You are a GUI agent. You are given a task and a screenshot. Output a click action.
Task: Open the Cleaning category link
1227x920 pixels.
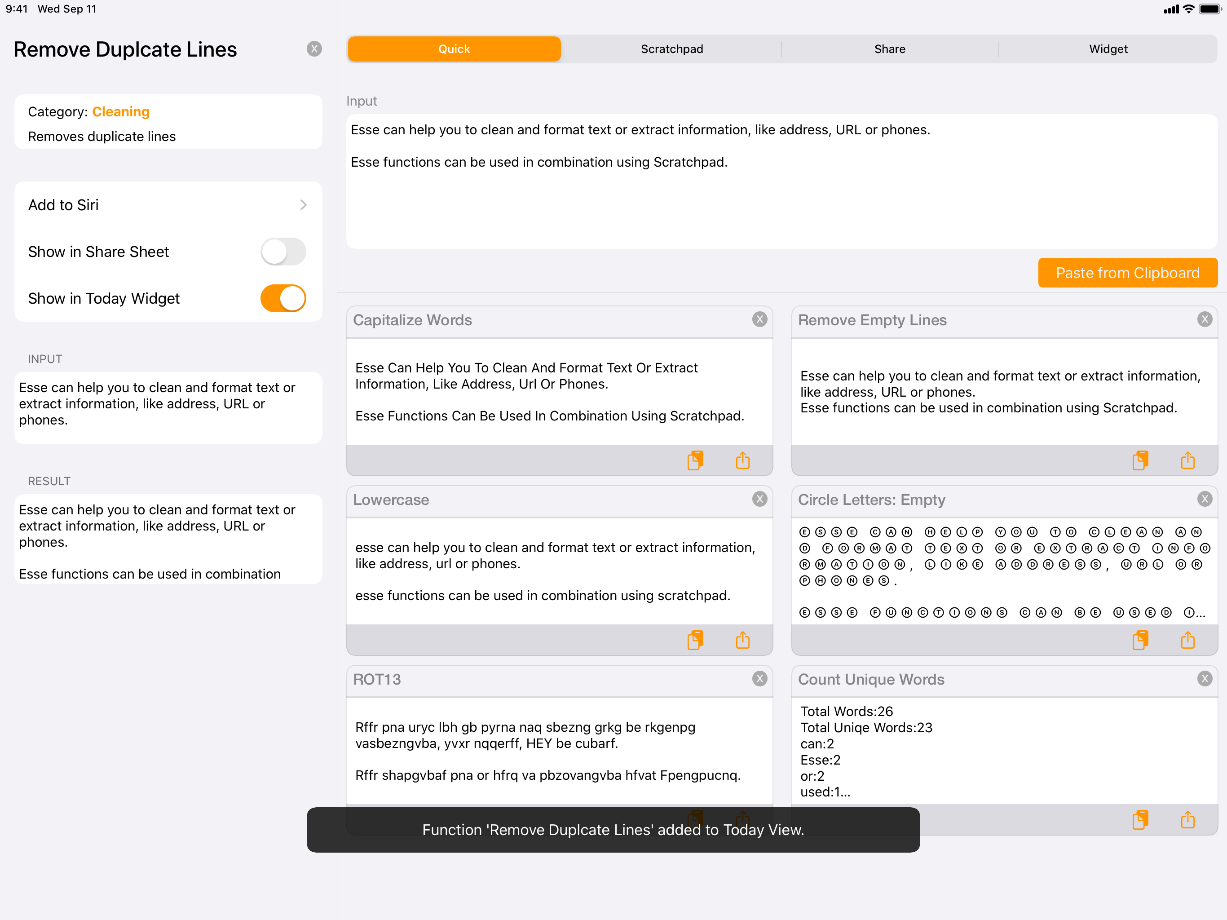121,111
